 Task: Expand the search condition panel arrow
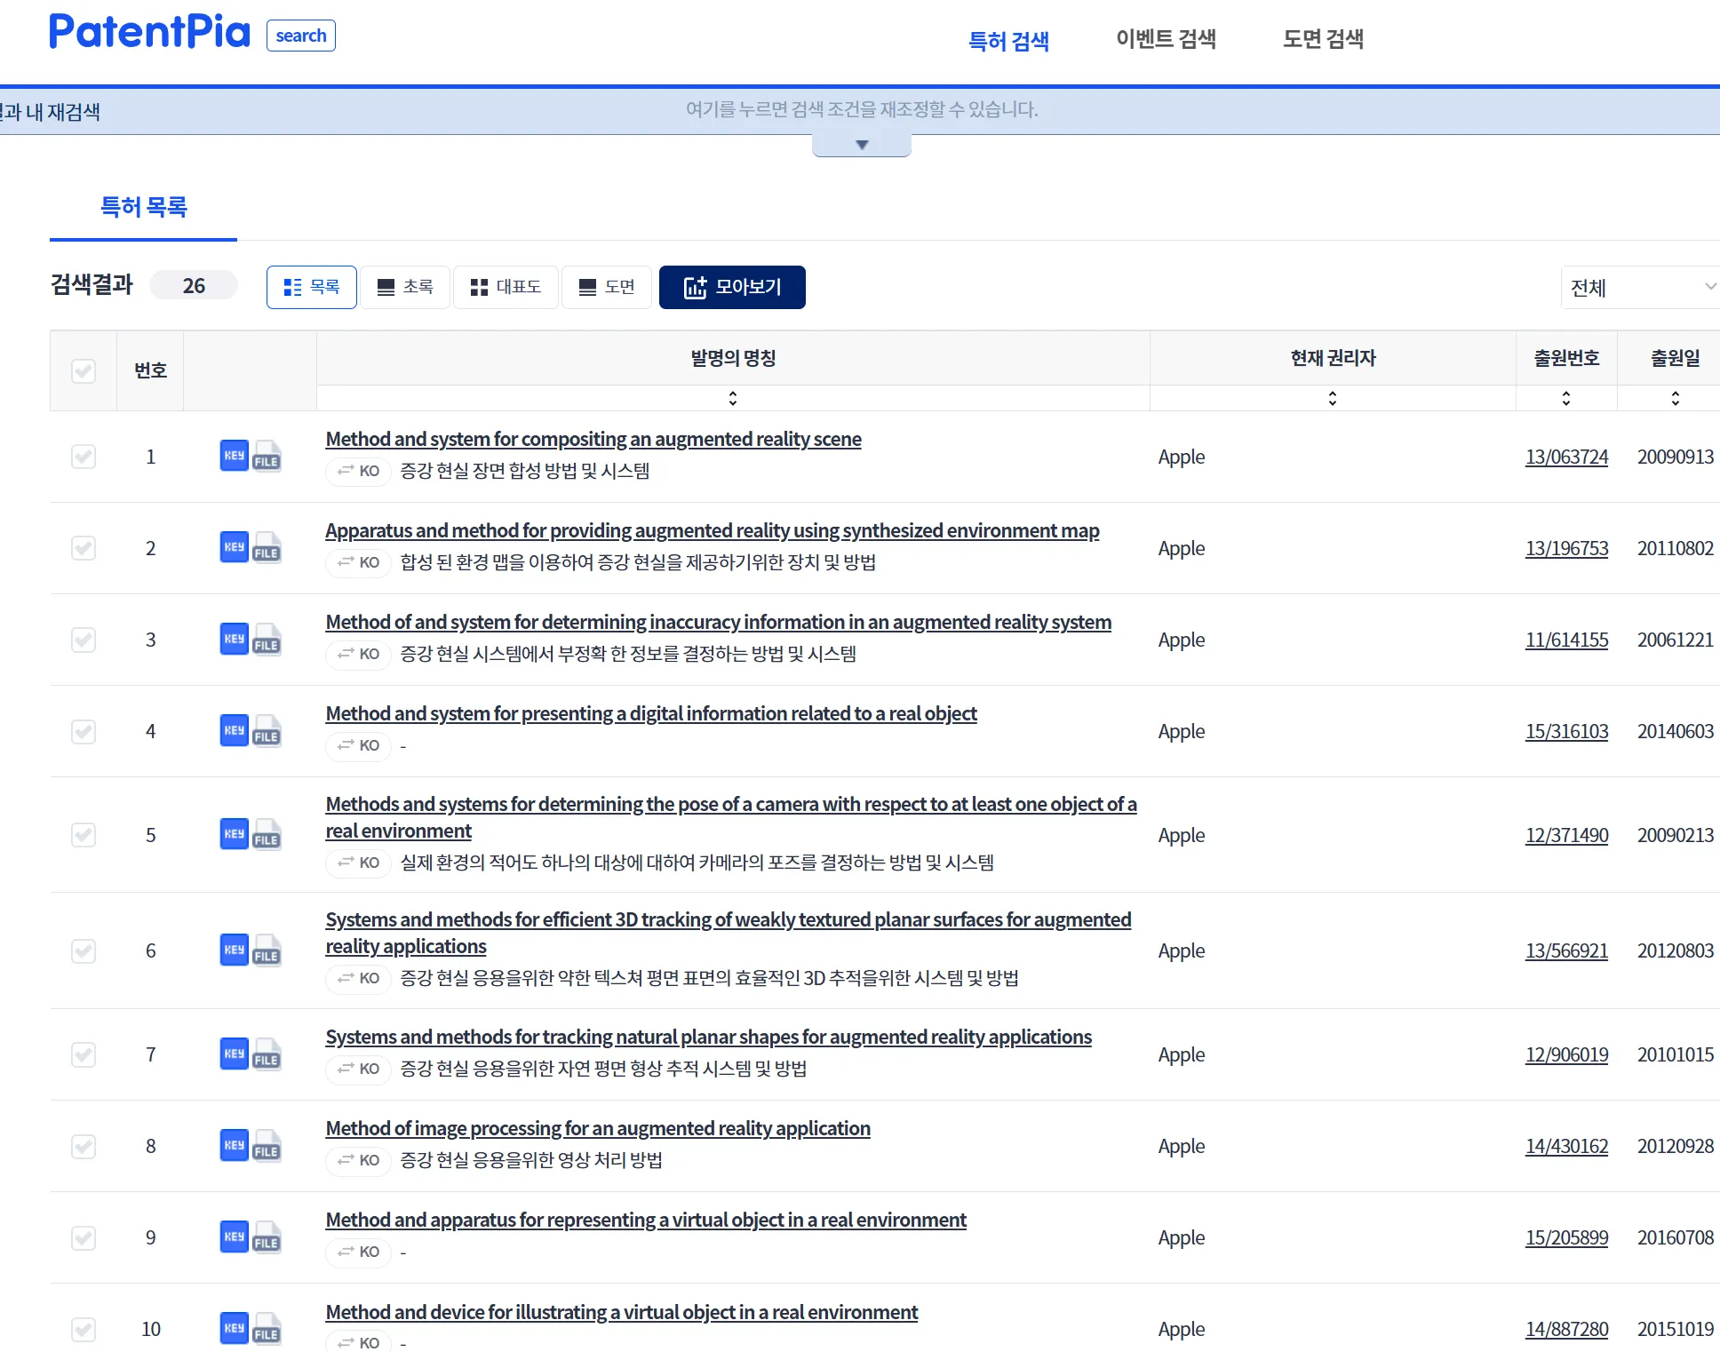861,145
